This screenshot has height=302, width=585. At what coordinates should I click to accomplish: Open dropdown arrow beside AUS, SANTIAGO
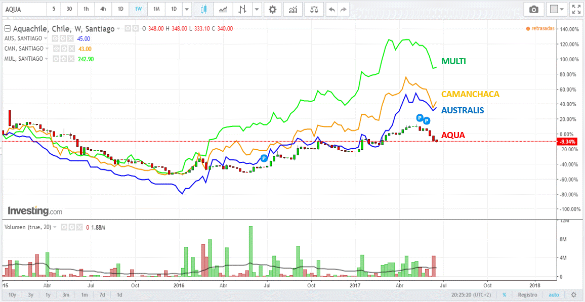tap(46, 38)
